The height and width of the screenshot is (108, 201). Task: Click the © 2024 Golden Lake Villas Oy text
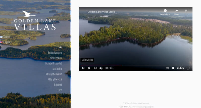pyautogui.click(x=136, y=103)
